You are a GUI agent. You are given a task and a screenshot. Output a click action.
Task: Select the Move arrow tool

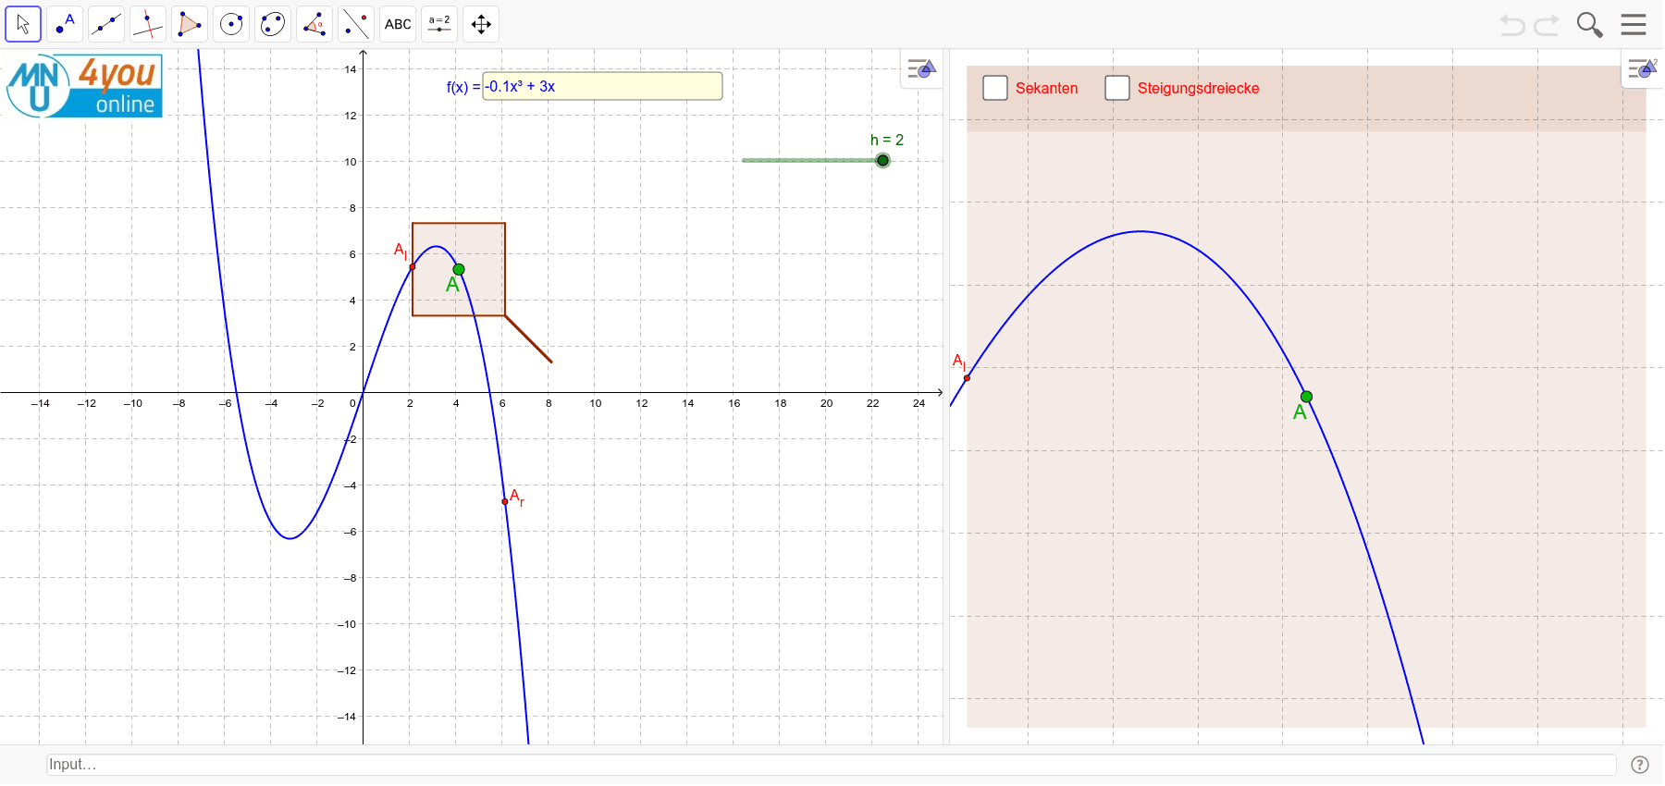(23, 24)
